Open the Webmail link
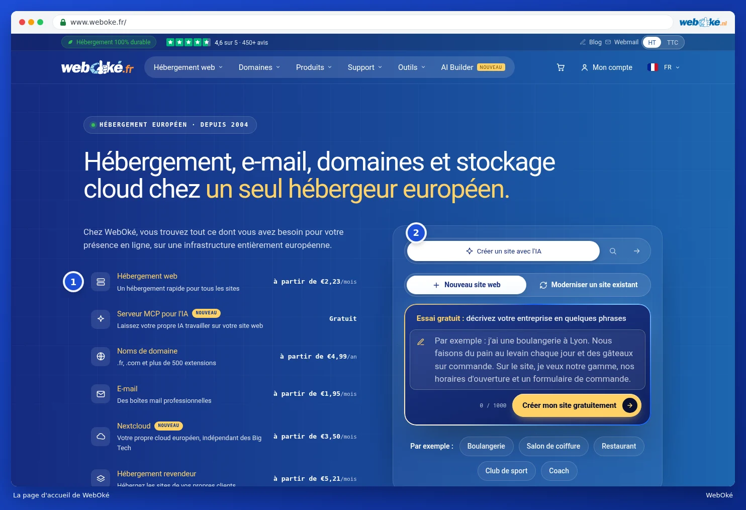 [x=622, y=42]
